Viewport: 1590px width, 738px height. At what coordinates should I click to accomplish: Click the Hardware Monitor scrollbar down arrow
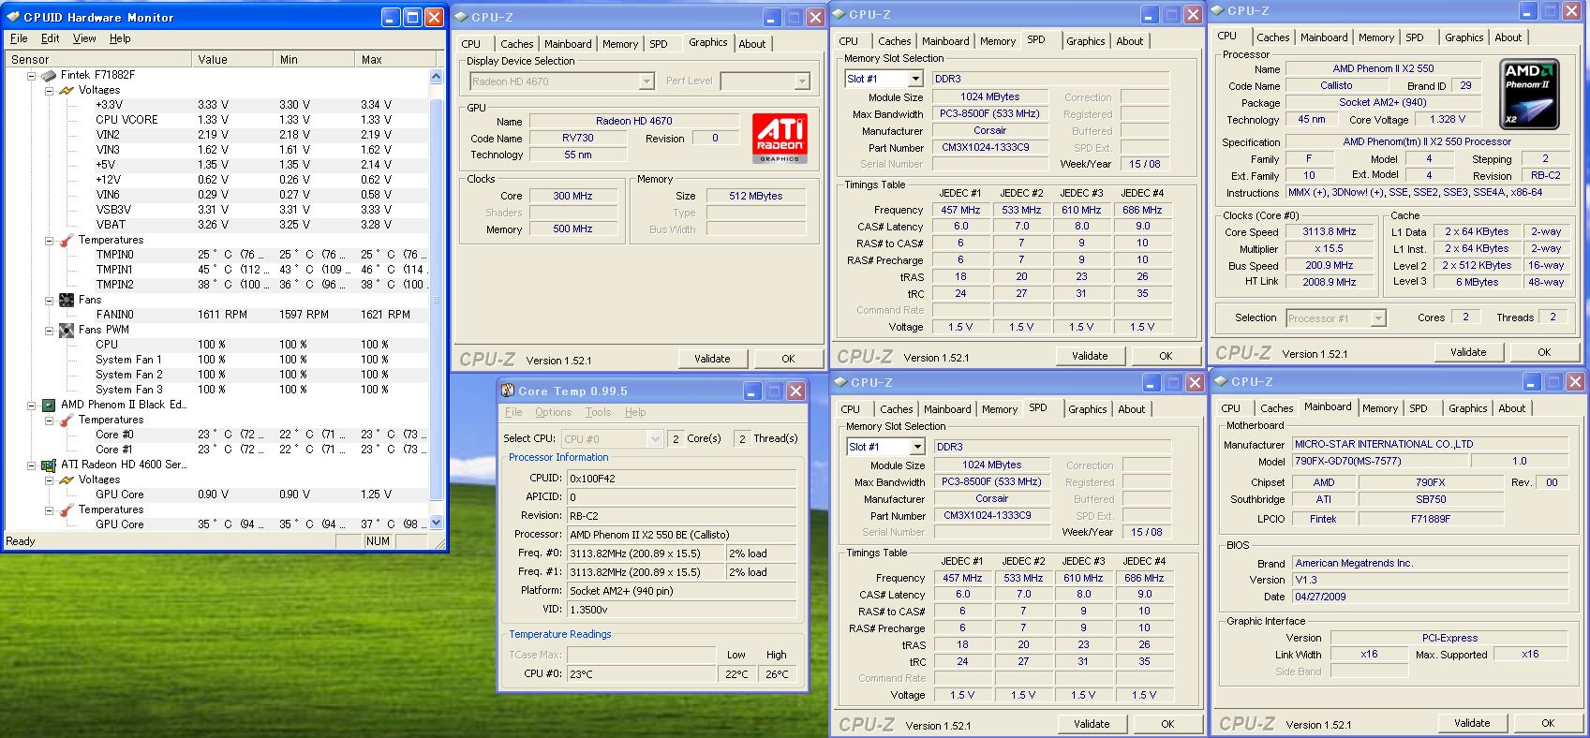[436, 523]
